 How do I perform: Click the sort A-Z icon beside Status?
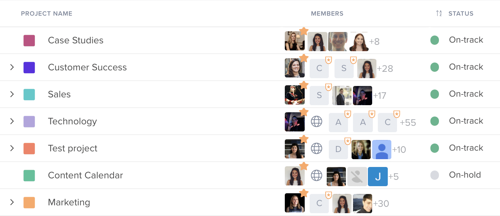tap(439, 13)
